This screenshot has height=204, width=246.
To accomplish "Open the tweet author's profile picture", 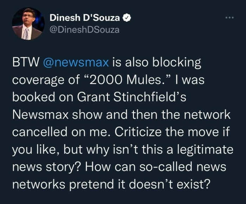I will pyautogui.click(x=28, y=23).
